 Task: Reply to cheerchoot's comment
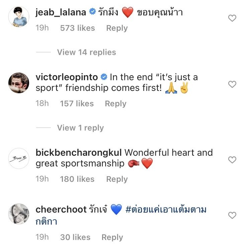point(112,237)
